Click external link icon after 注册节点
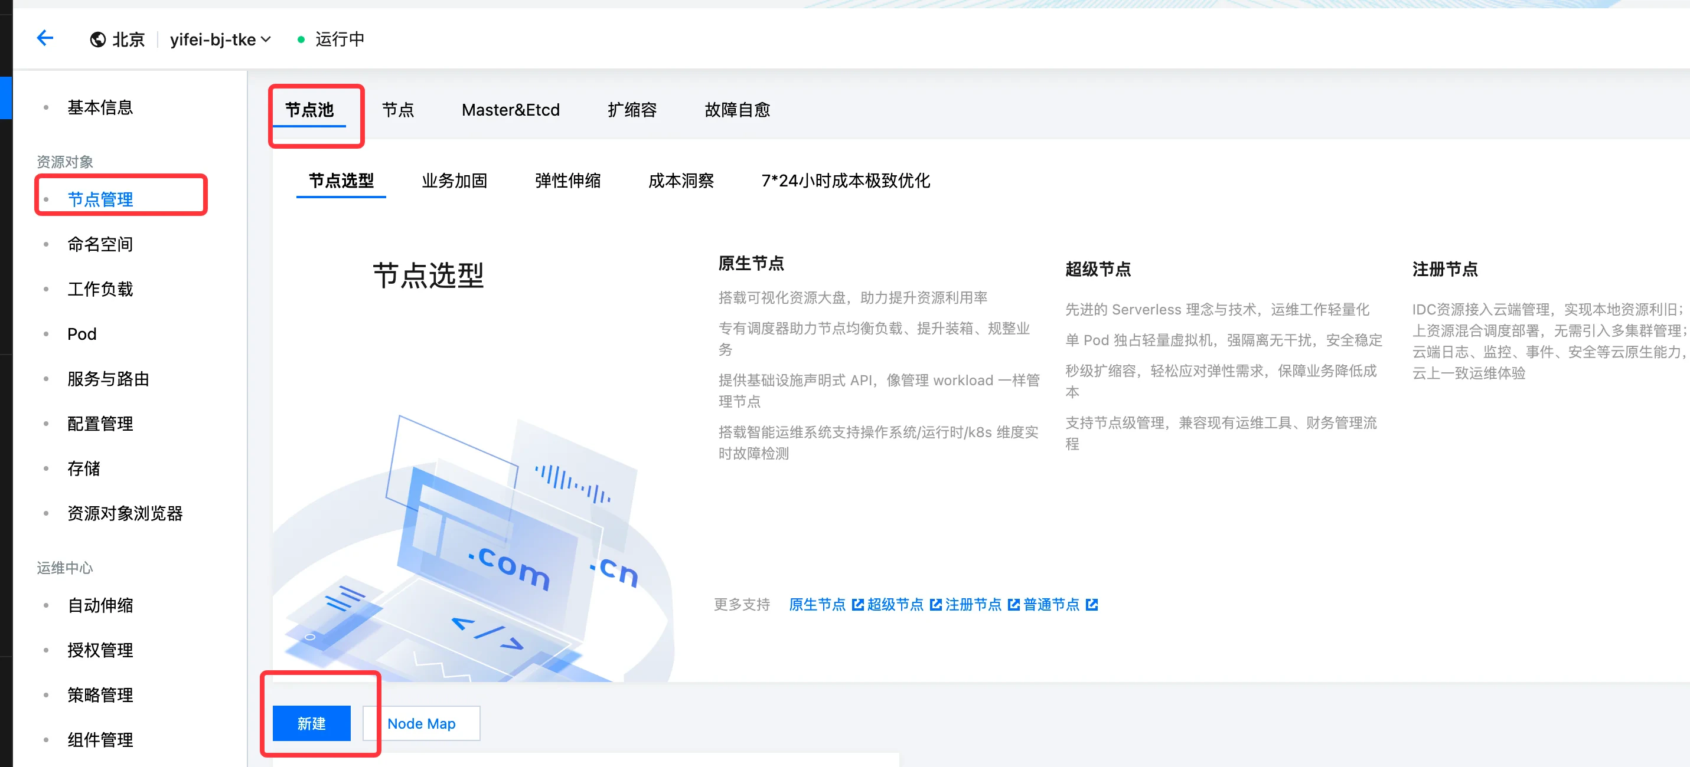 1014,604
